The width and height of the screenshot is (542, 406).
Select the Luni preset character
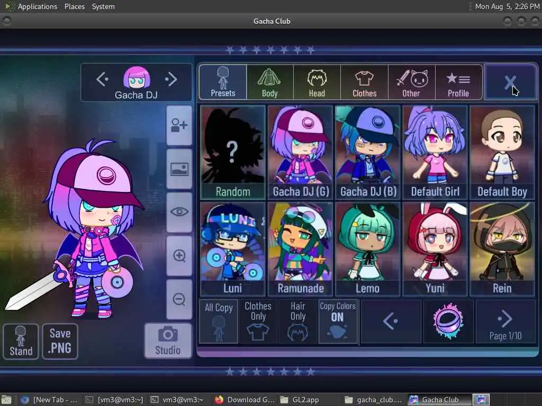(233, 249)
